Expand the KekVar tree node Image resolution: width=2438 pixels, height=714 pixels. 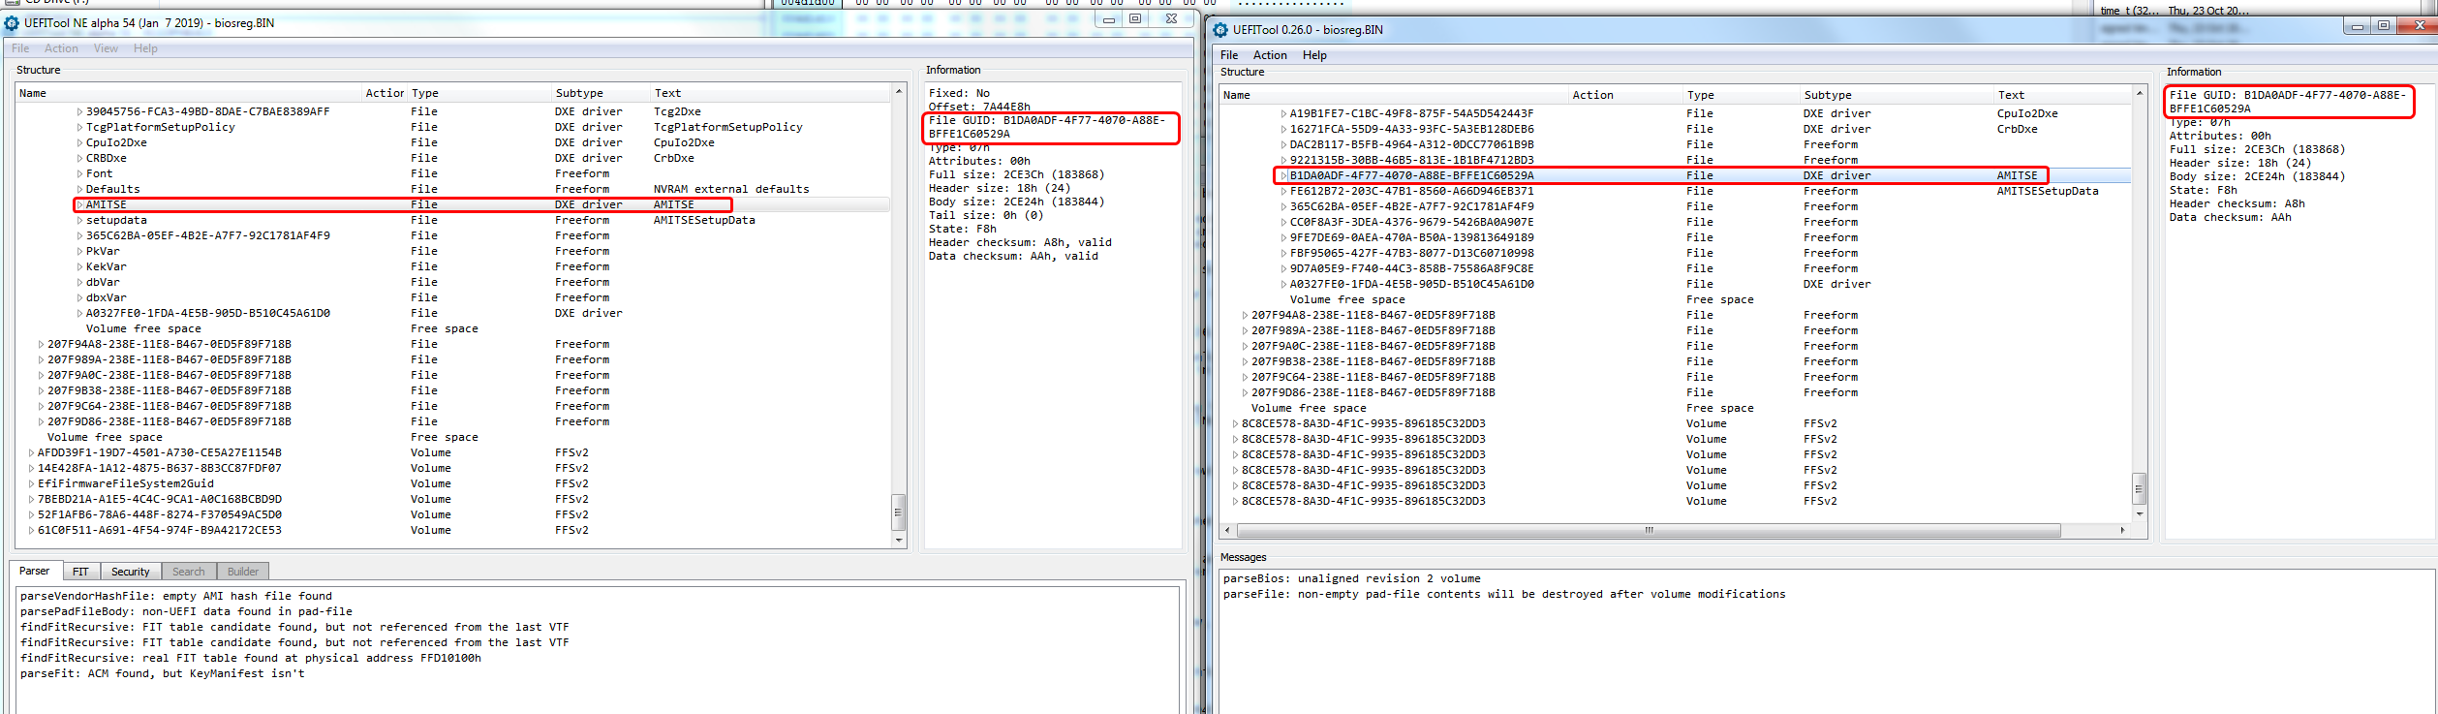(79, 266)
